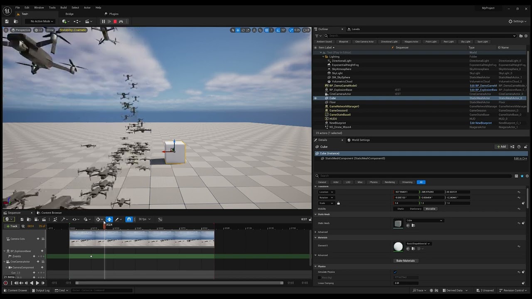Viewport: 532px width, 299px height.
Task: Click the Location X value field
Action: pos(406,192)
